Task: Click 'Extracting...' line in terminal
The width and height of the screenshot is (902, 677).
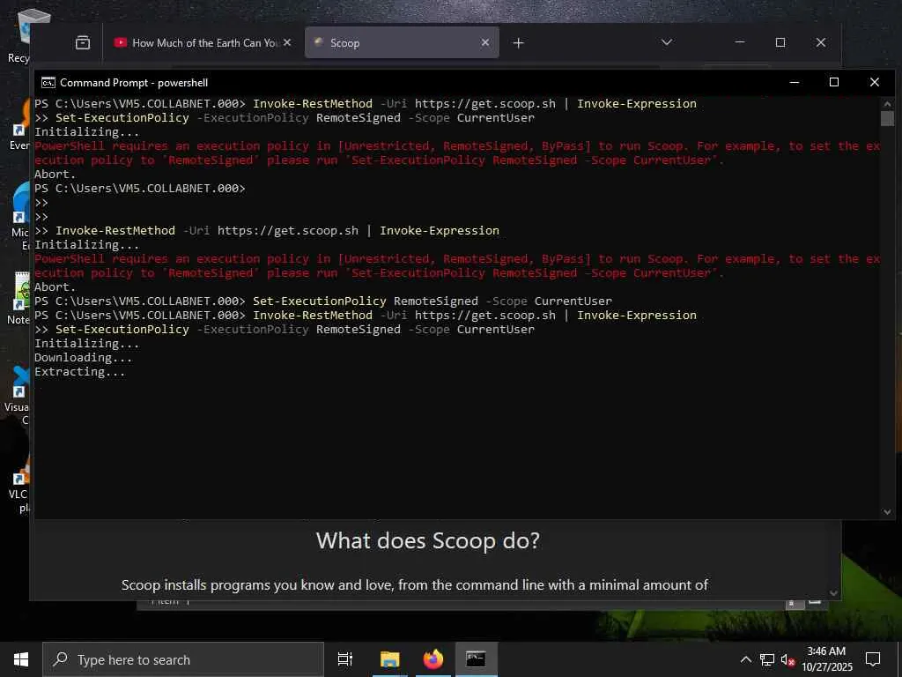Action: 79,372
